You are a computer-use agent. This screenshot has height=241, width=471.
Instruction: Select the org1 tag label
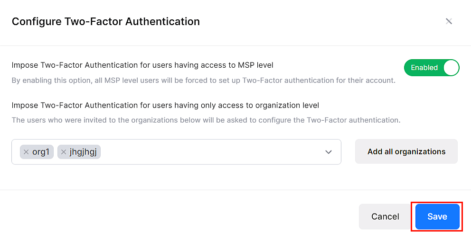41,152
